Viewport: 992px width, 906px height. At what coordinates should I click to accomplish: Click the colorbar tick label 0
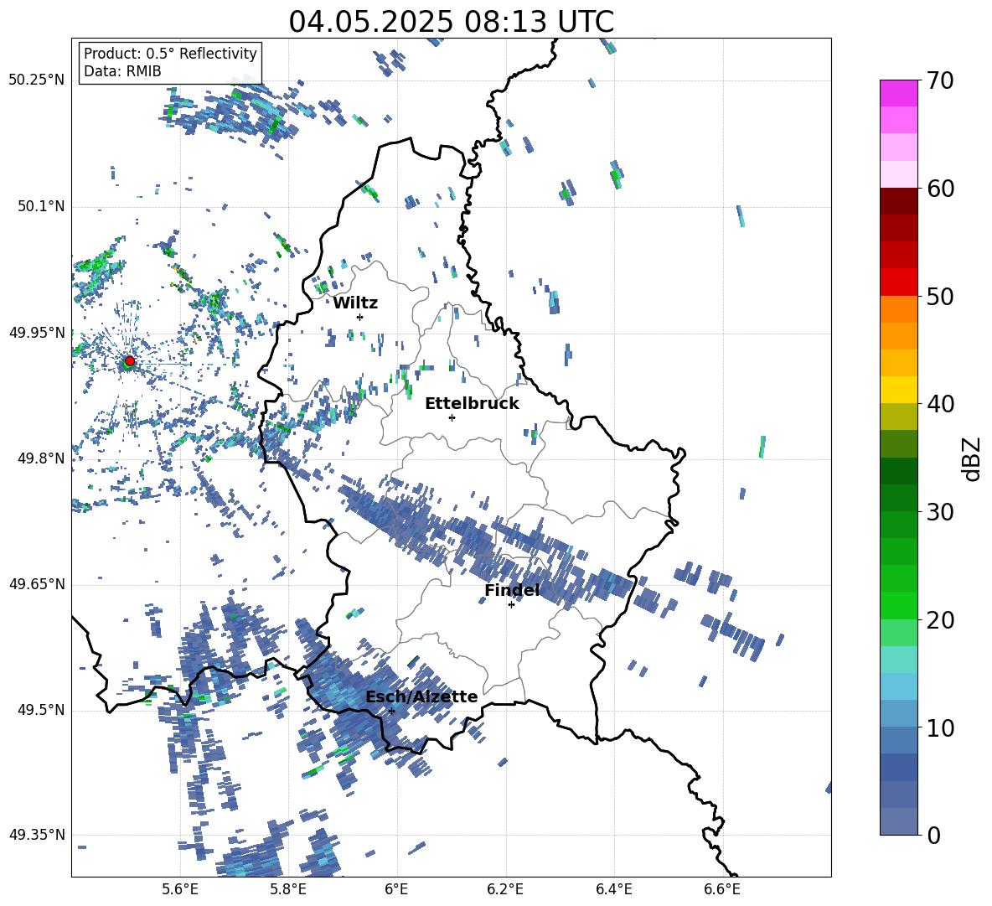tap(933, 835)
